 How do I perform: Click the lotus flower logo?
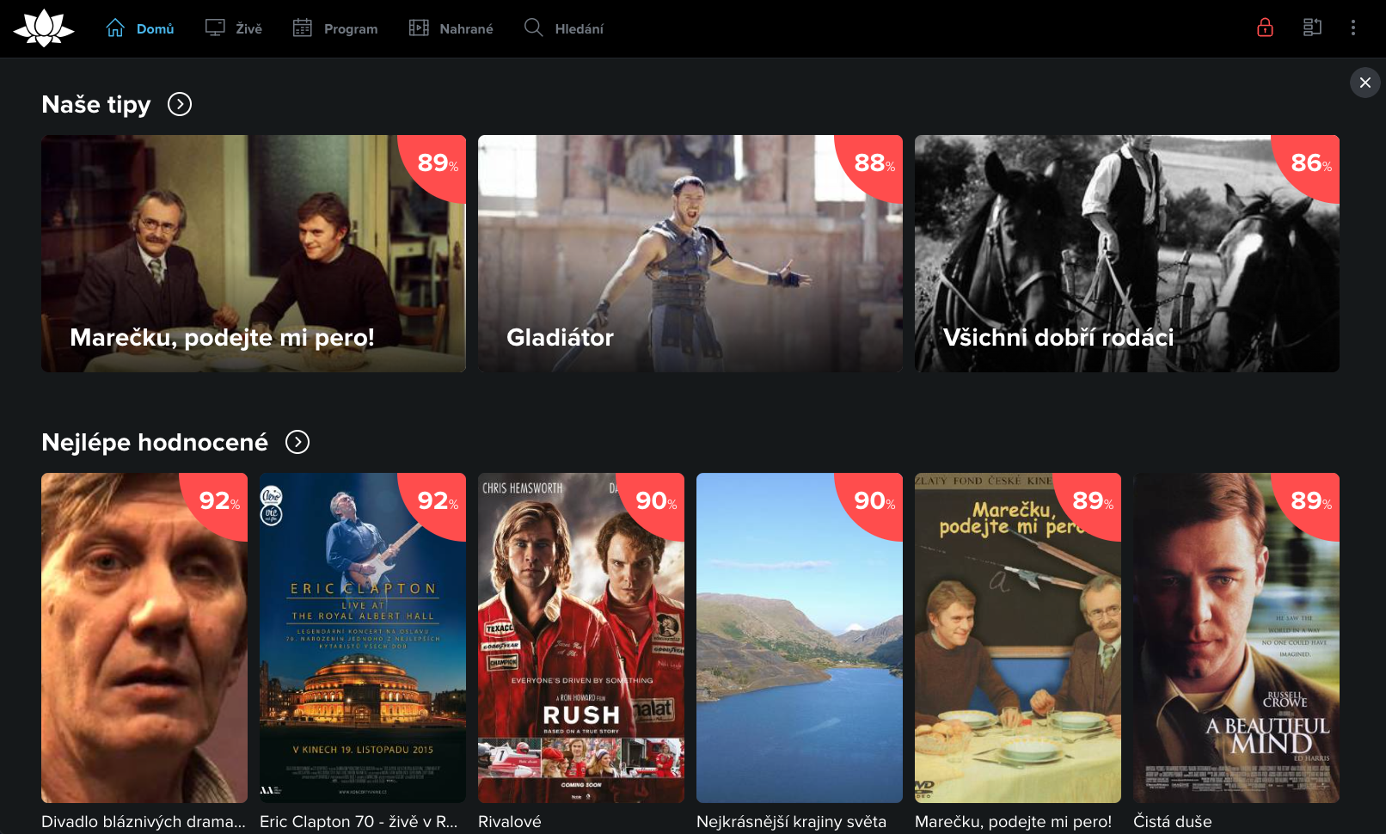click(44, 28)
